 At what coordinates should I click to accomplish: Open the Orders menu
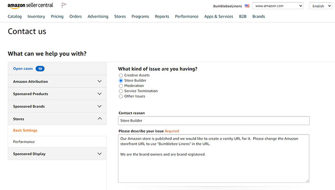click(76, 16)
